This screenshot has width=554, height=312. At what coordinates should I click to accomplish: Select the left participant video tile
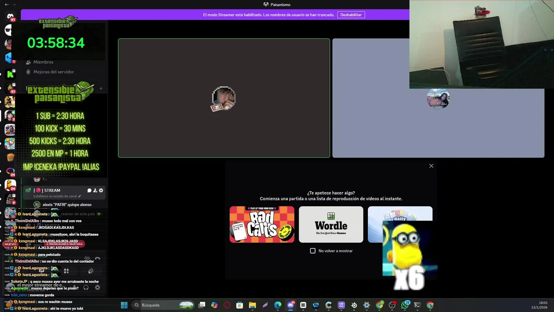click(224, 98)
